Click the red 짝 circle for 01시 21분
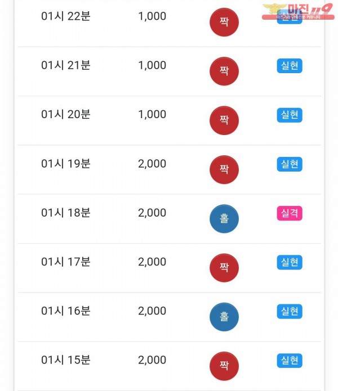 tap(224, 71)
